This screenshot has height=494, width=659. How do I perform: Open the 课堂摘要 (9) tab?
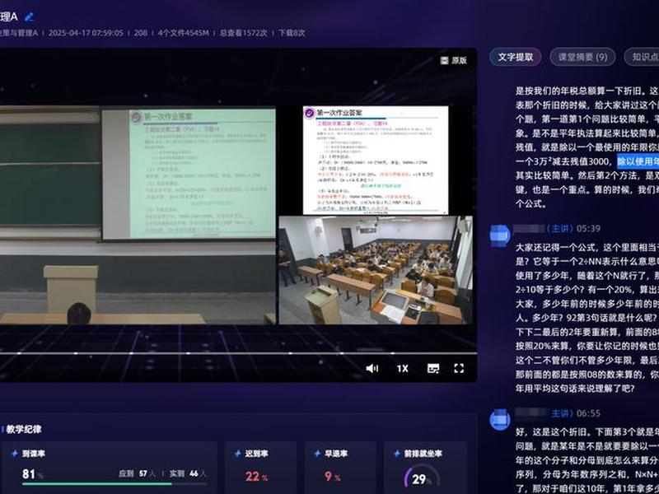[x=582, y=57]
